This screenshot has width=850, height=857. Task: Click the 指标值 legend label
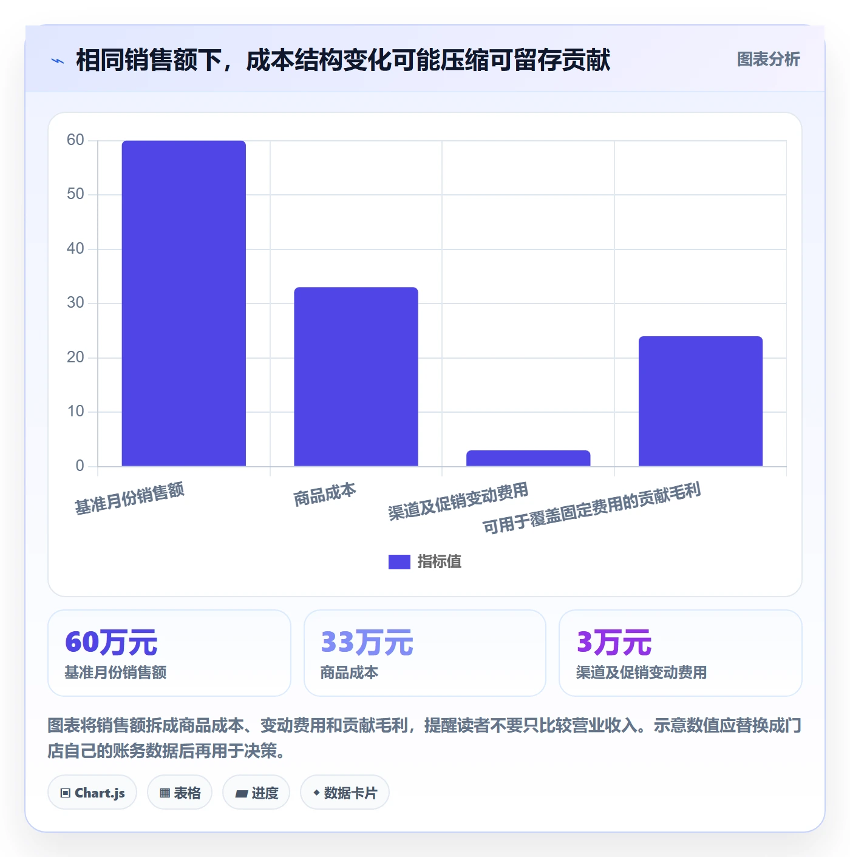439,562
